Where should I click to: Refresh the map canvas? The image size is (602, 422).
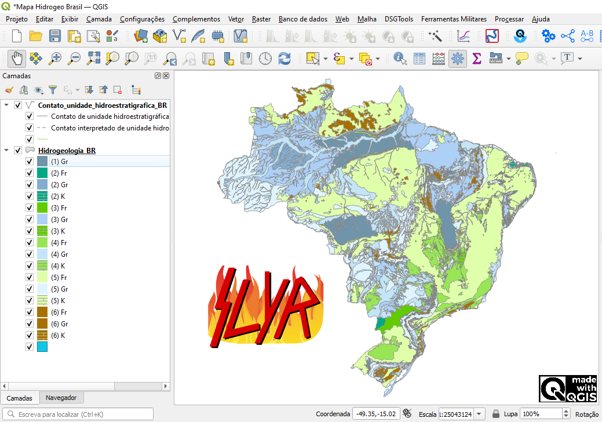pyautogui.click(x=284, y=59)
